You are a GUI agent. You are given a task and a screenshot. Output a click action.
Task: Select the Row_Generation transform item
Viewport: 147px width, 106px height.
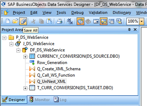(52, 62)
